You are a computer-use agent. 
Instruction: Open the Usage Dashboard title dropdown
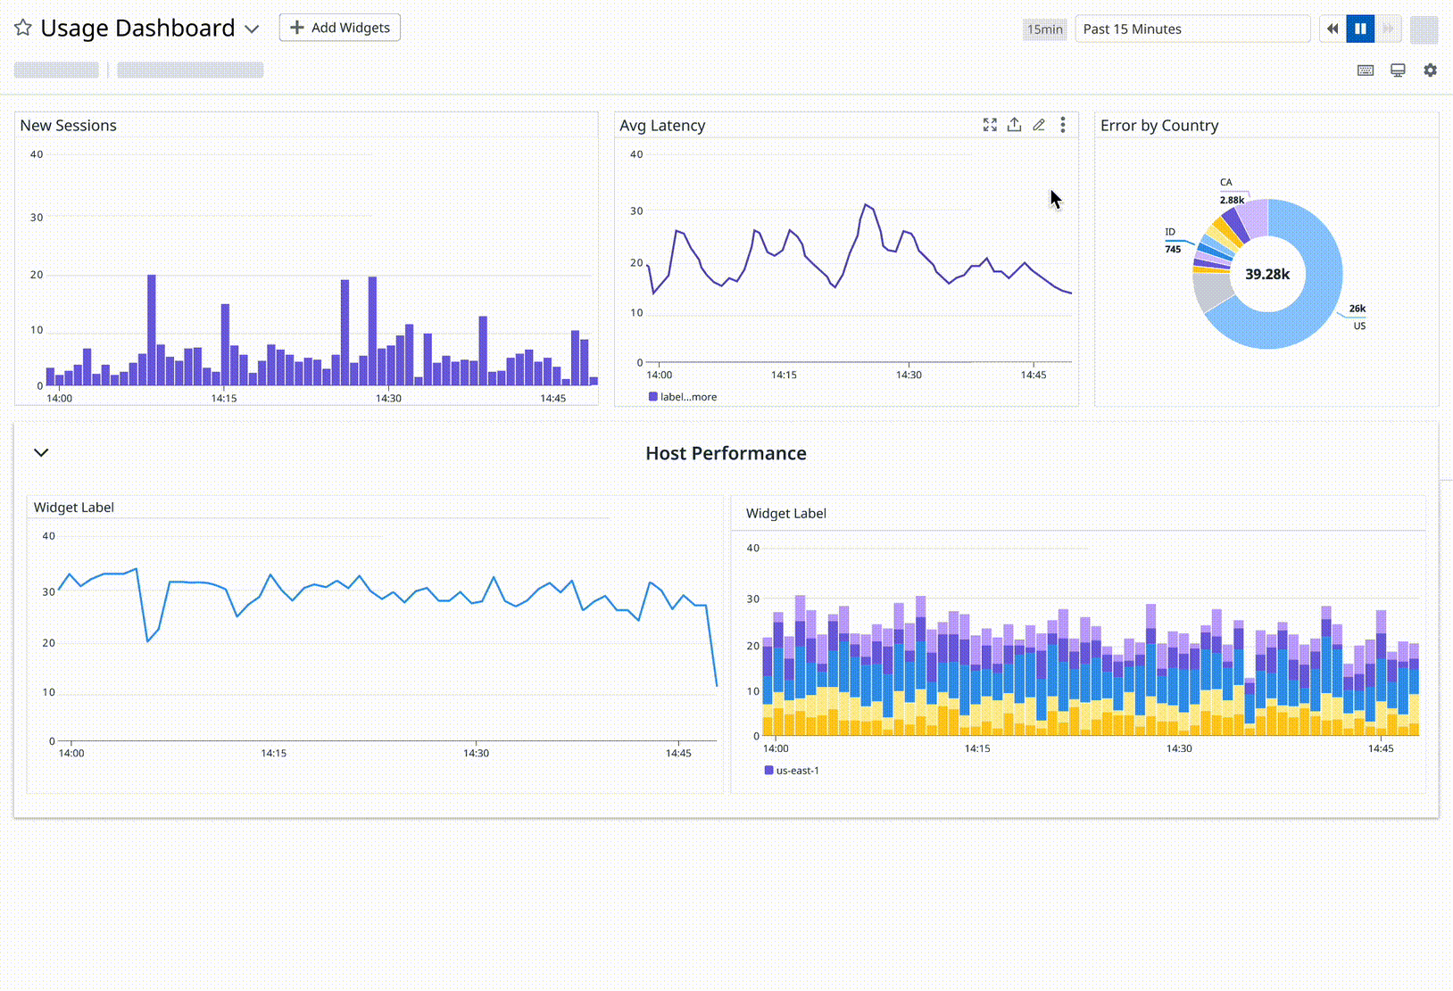pyautogui.click(x=252, y=29)
